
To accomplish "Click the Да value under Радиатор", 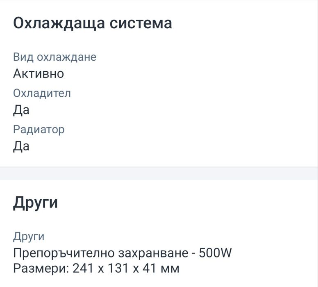I will [x=21, y=146].
